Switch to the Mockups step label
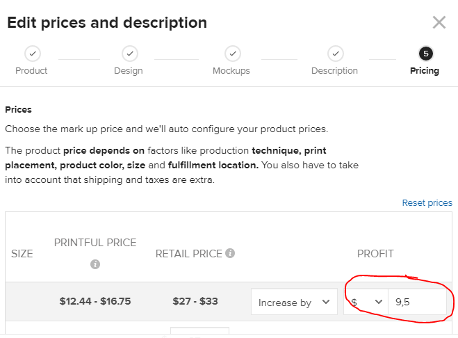458x338 pixels. coord(232,71)
